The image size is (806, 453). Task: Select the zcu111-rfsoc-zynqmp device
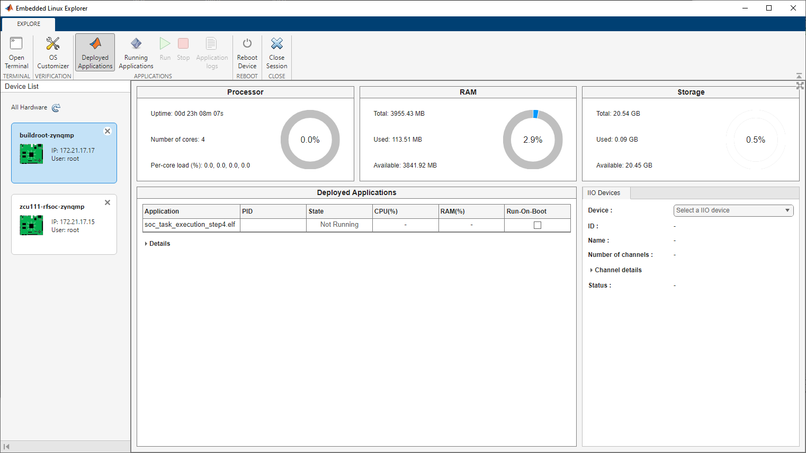64,225
